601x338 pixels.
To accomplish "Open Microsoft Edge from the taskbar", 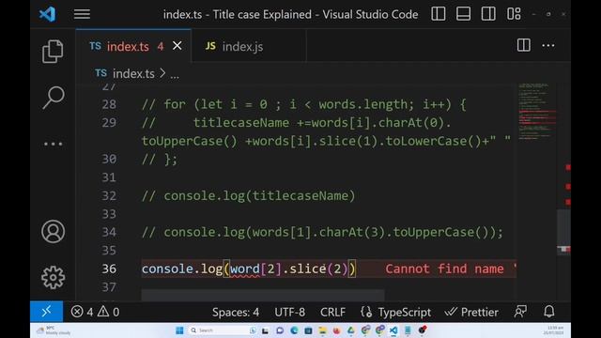I will [294, 330].
